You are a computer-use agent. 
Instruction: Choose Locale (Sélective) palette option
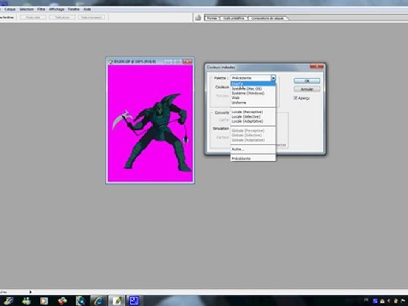[253, 116]
